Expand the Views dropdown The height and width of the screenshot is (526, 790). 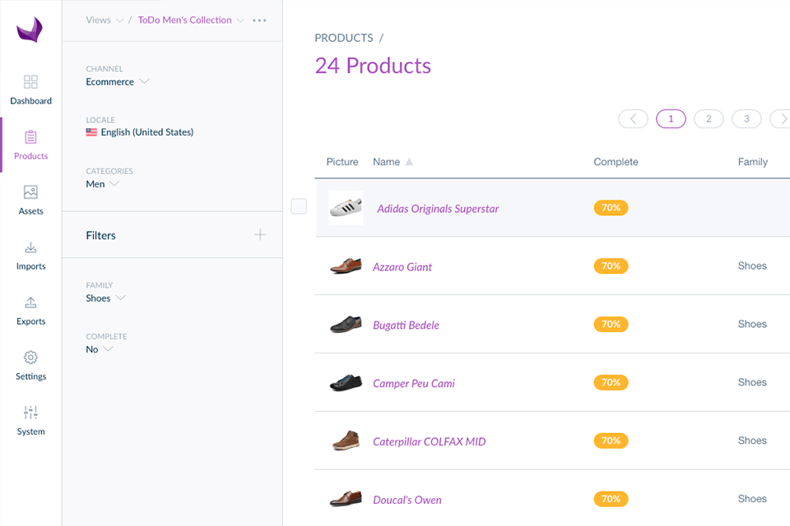(105, 20)
